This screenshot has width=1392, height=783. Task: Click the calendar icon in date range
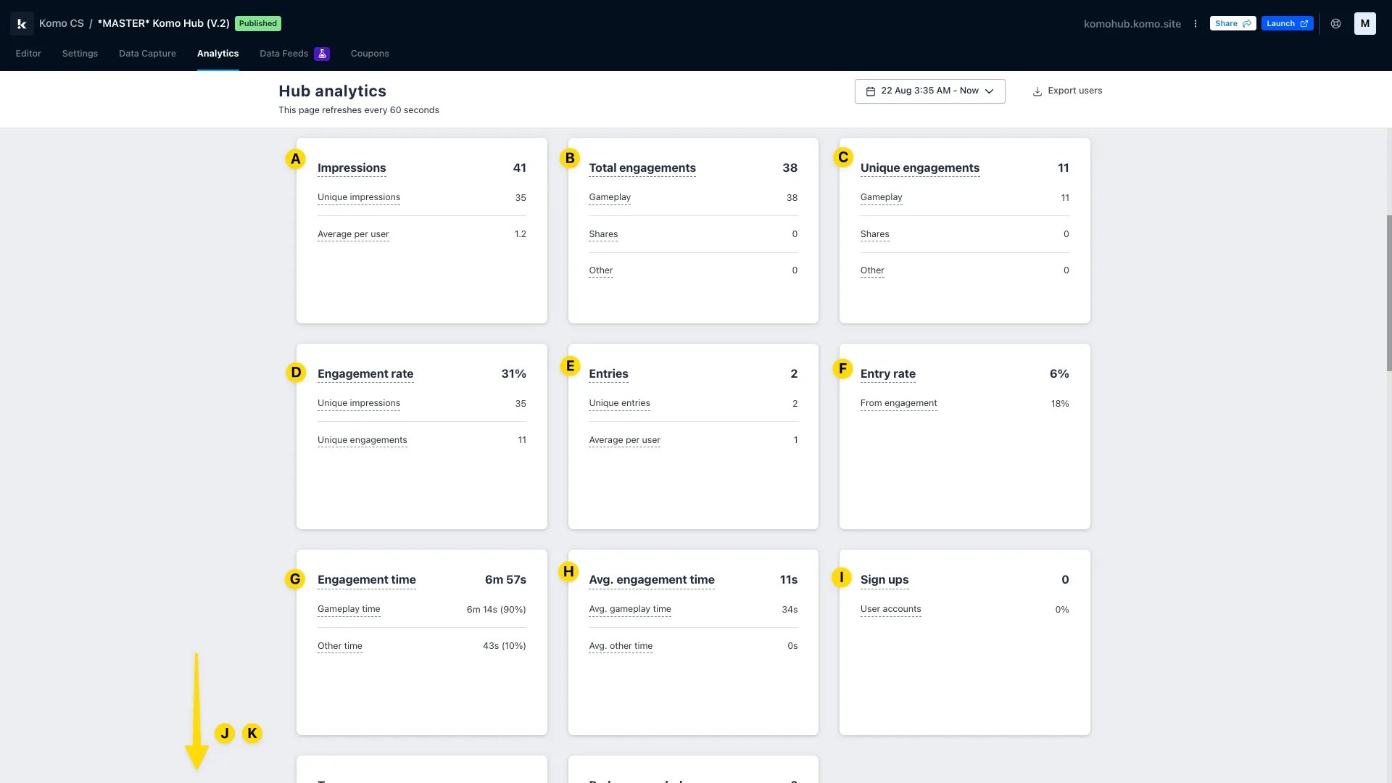[871, 91]
